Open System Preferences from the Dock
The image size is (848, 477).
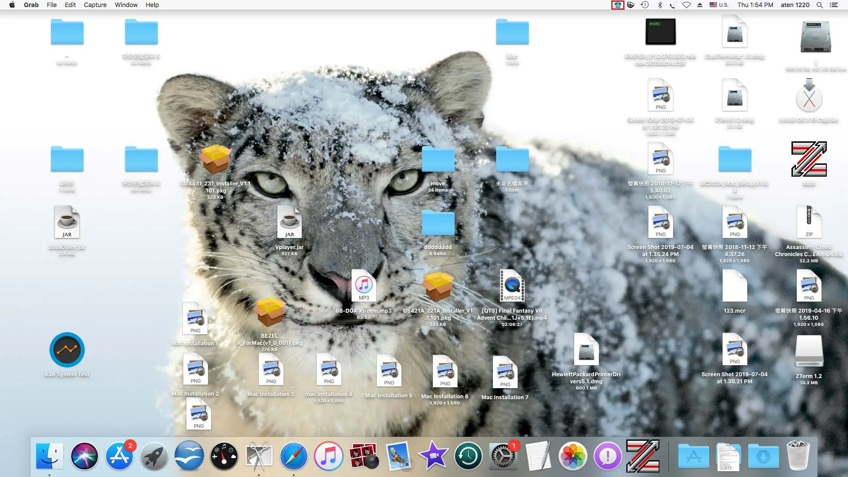(503, 456)
